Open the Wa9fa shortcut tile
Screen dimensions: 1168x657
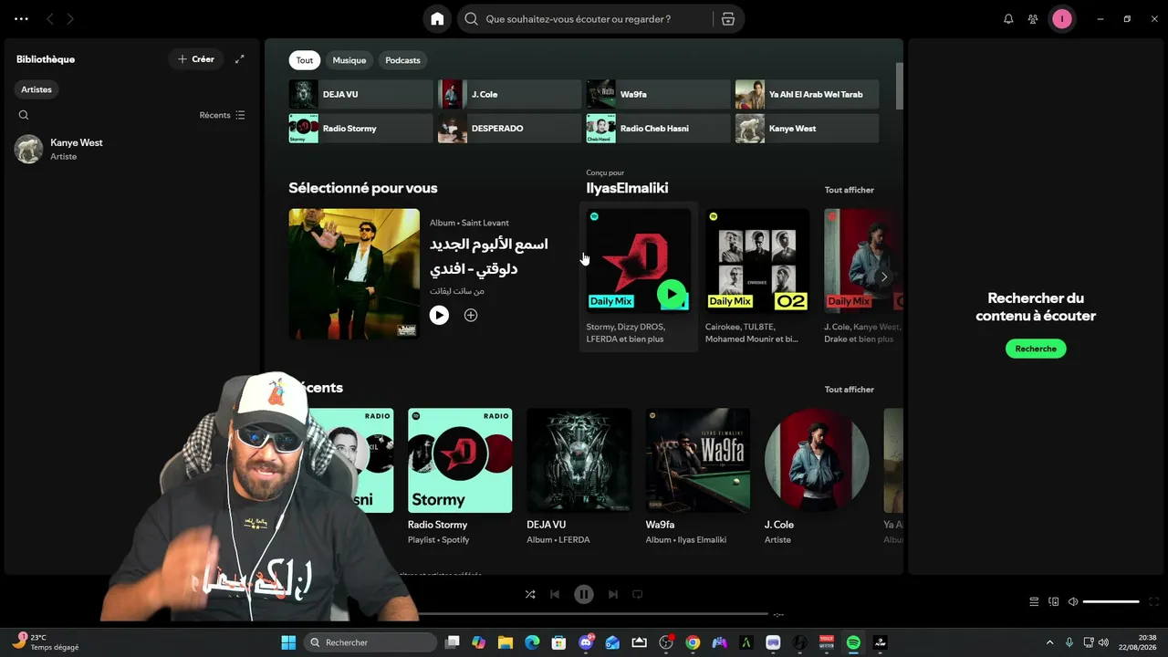pyautogui.click(x=658, y=94)
